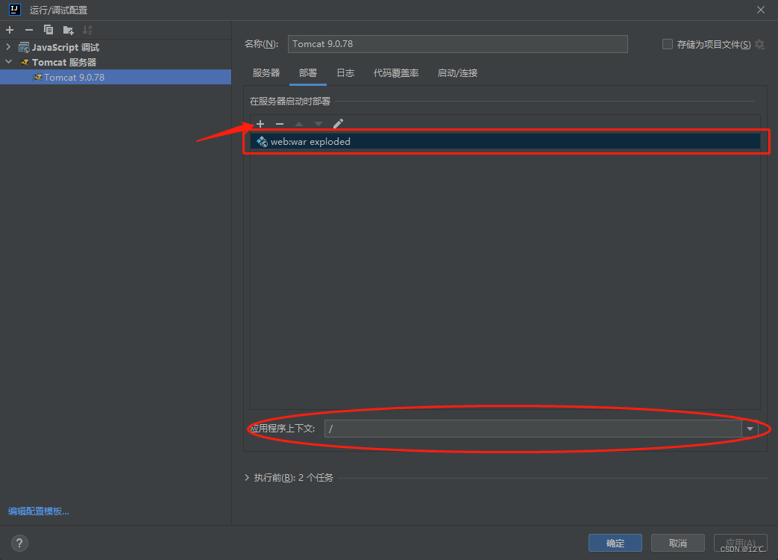Remove the selected run configuration with minus icon

pyautogui.click(x=29, y=30)
